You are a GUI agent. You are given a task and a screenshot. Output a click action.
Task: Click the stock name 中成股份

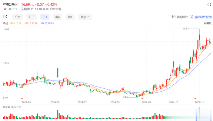pos(10,4)
